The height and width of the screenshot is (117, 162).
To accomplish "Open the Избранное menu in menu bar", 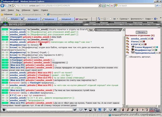I will click(x=26, y=10).
